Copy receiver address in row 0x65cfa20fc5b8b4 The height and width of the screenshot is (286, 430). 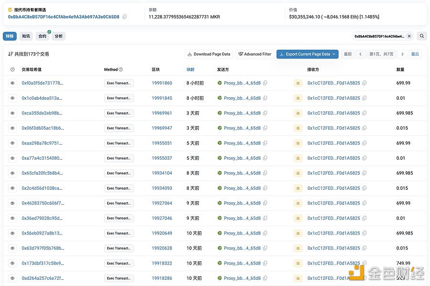[x=365, y=173]
